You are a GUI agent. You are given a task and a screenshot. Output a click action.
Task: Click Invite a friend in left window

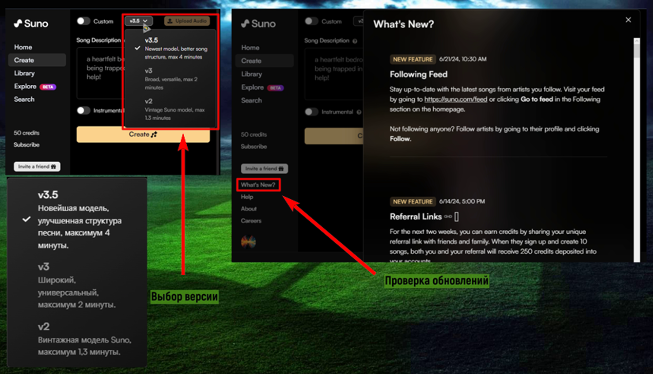(37, 167)
